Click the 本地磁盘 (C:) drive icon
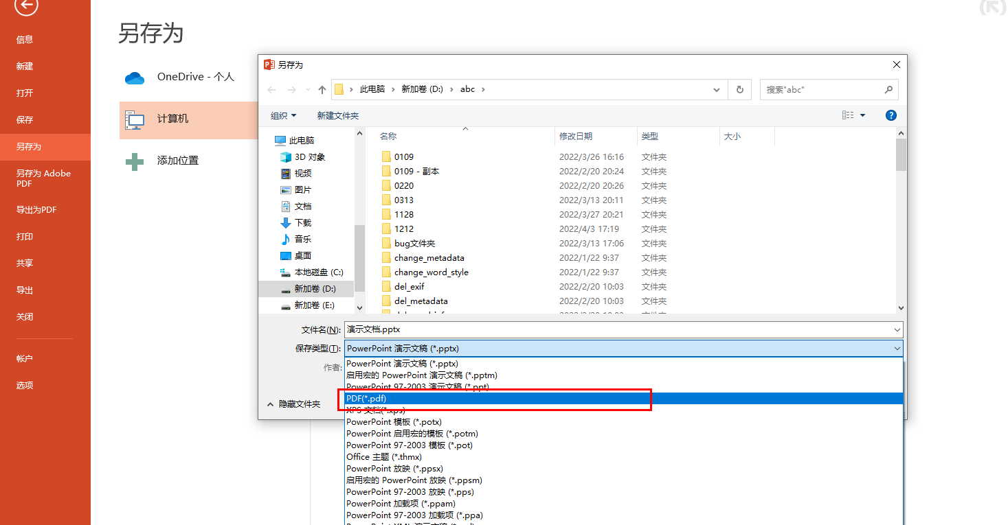Image resolution: width=1008 pixels, height=525 pixels. point(286,272)
